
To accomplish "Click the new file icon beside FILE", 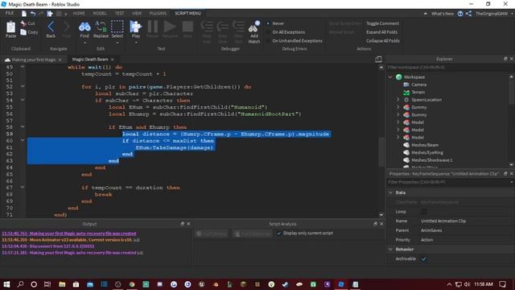I will pyautogui.click(x=24, y=14).
